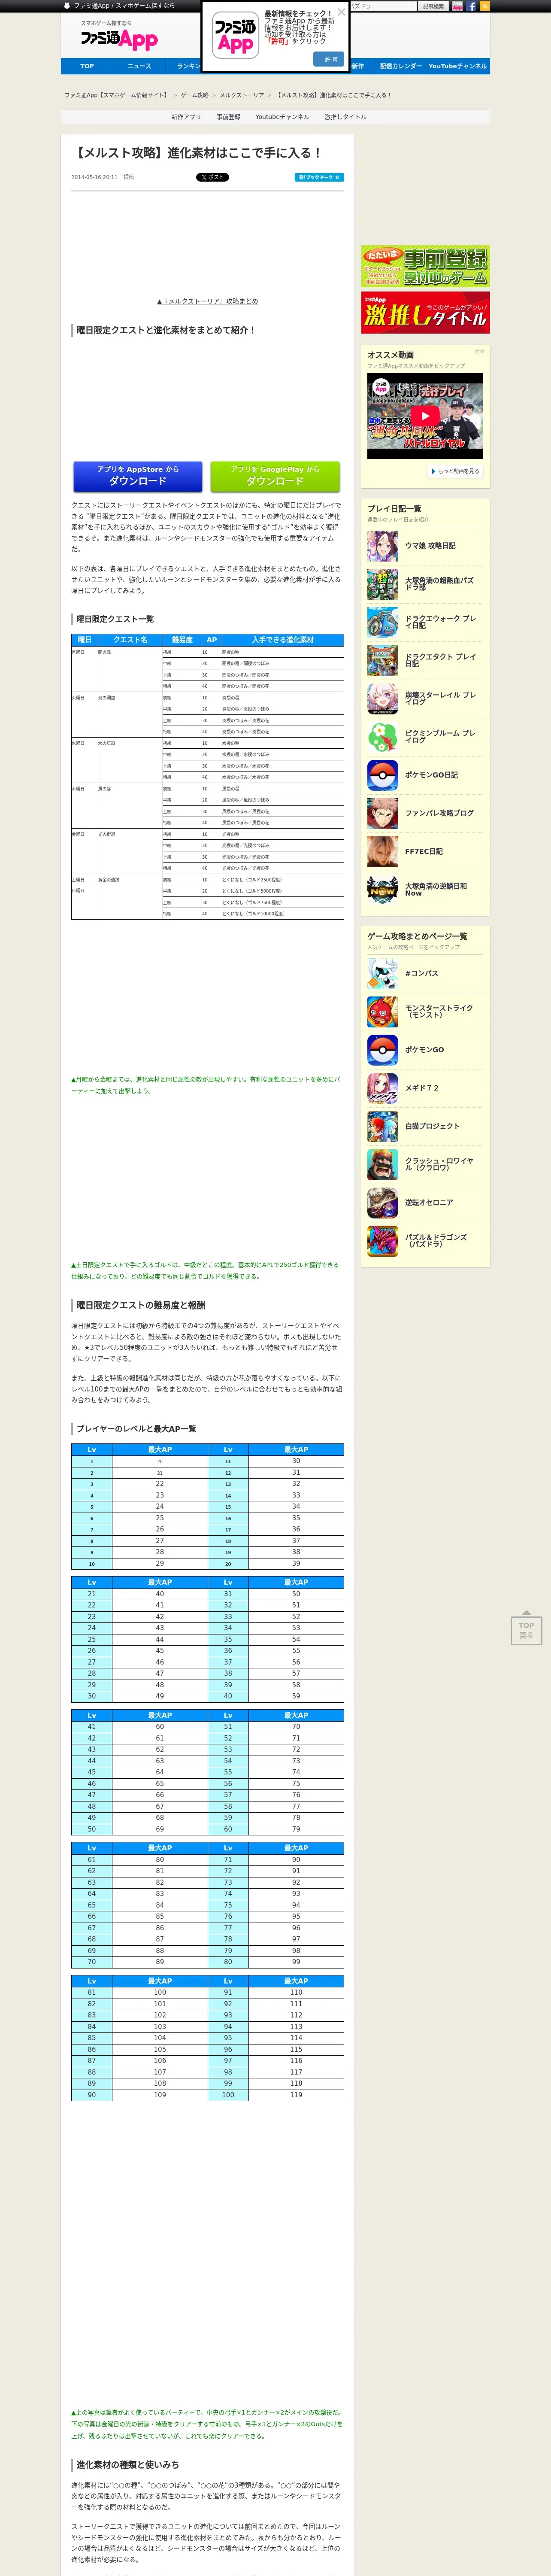Viewport: 551px width, 2576px height.
Task: Click the pink App icon in the header
Action: pos(457,6)
